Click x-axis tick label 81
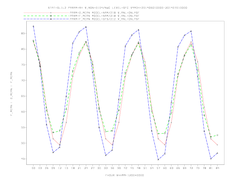 (211, 168)
